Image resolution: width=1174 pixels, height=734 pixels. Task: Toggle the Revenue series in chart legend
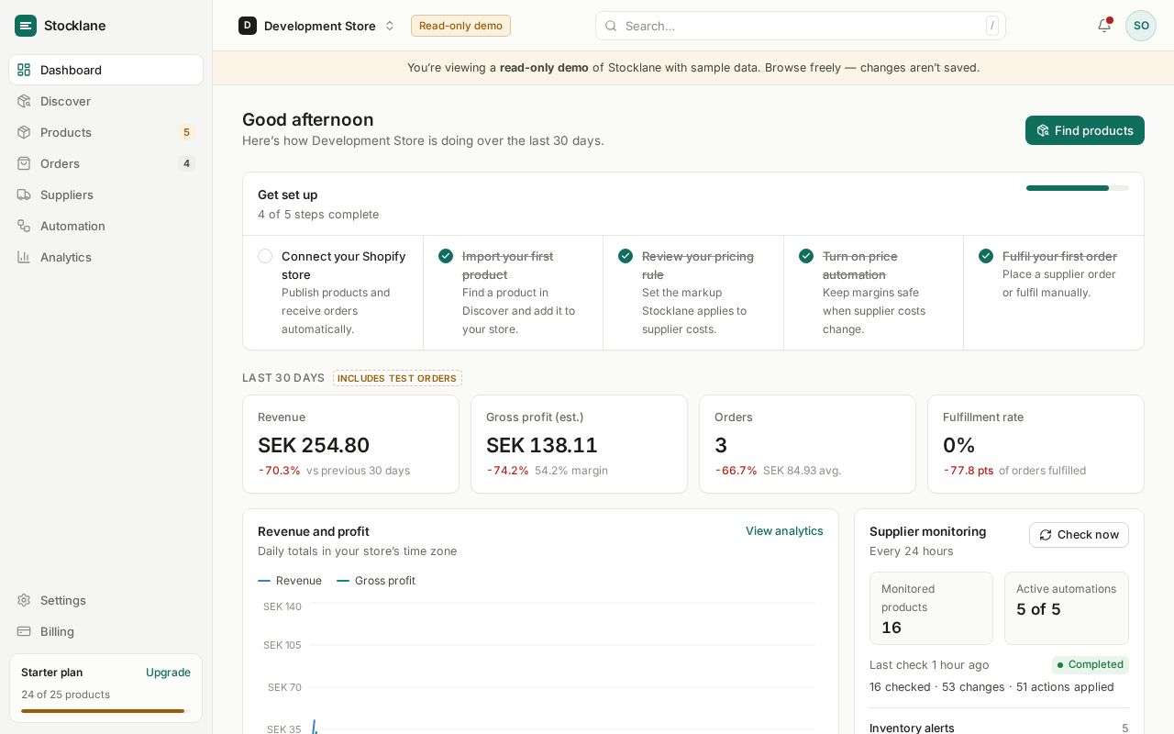(290, 581)
